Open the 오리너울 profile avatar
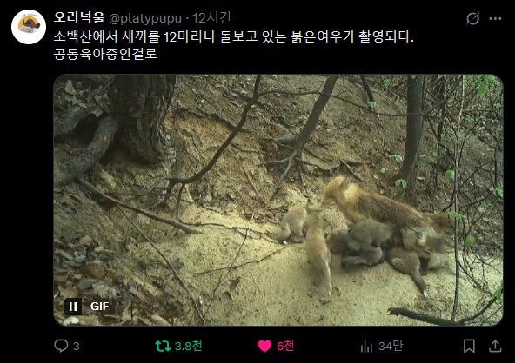Viewport: 515px width, 363px height. [29, 27]
